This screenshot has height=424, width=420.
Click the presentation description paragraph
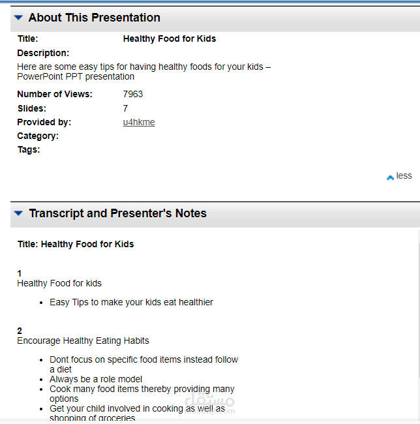point(143,71)
